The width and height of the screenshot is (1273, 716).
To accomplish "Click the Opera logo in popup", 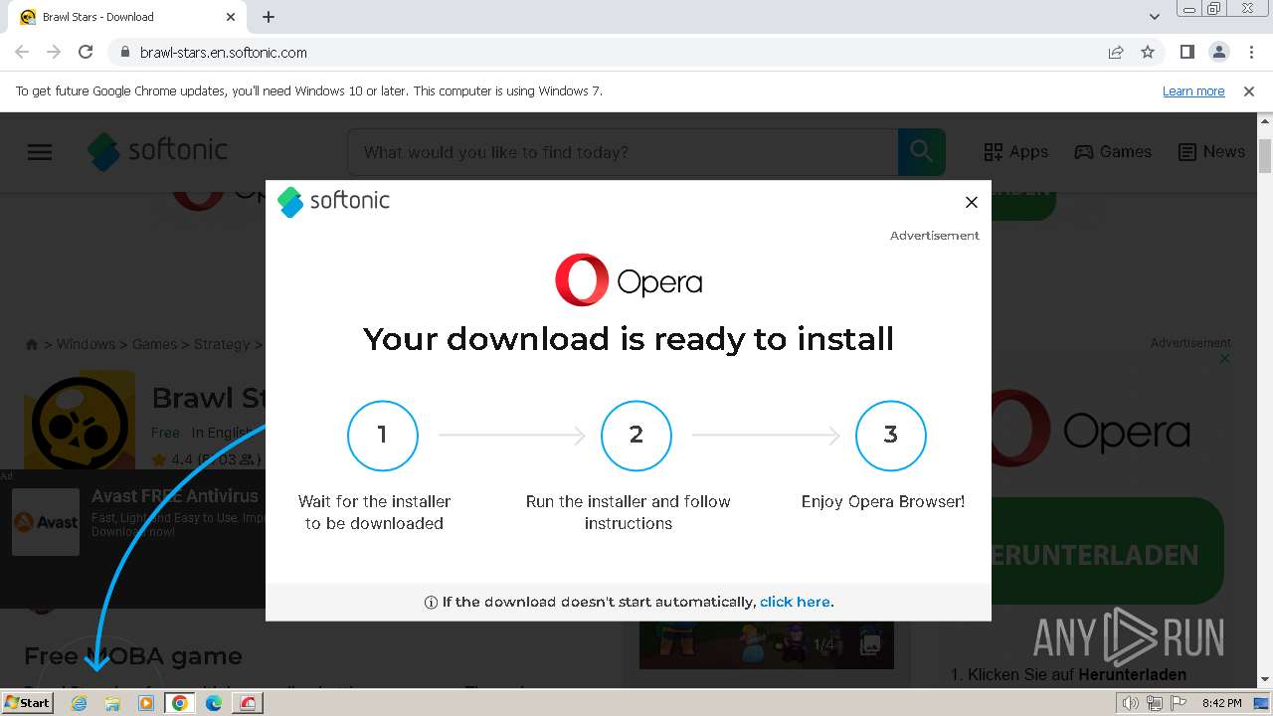I will pyautogui.click(x=629, y=280).
